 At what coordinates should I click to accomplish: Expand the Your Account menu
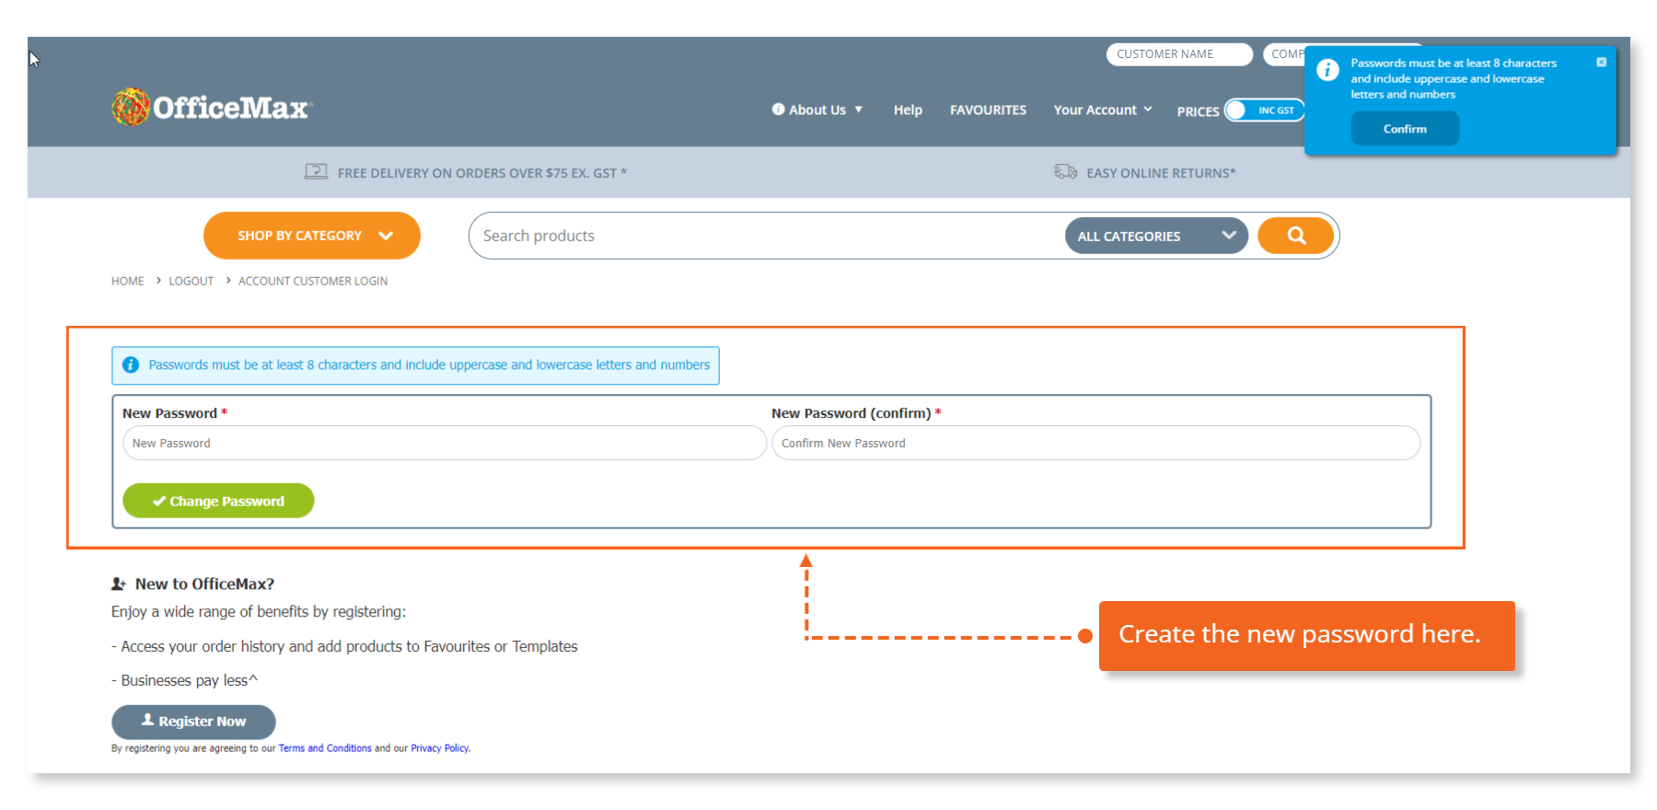pyautogui.click(x=1102, y=110)
